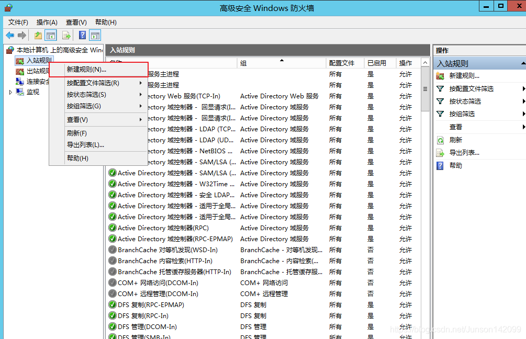Screen dimensions: 526x339
Task: Click green icon of Active Directory 域控制器(RPC) rule
Action: (113, 228)
